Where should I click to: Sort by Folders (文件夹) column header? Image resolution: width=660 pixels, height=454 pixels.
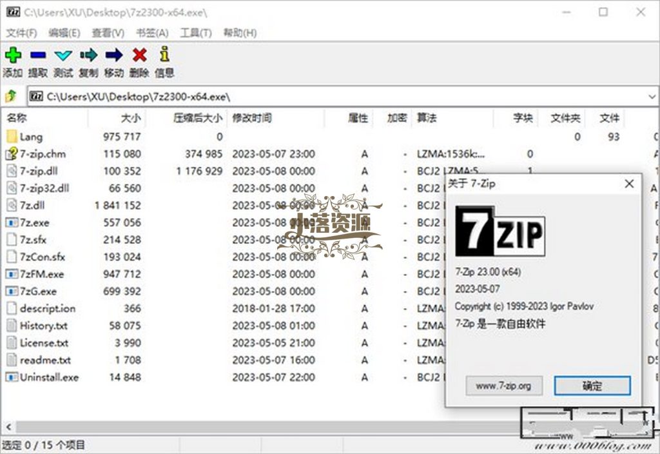pyautogui.click(x=563, y=118)
